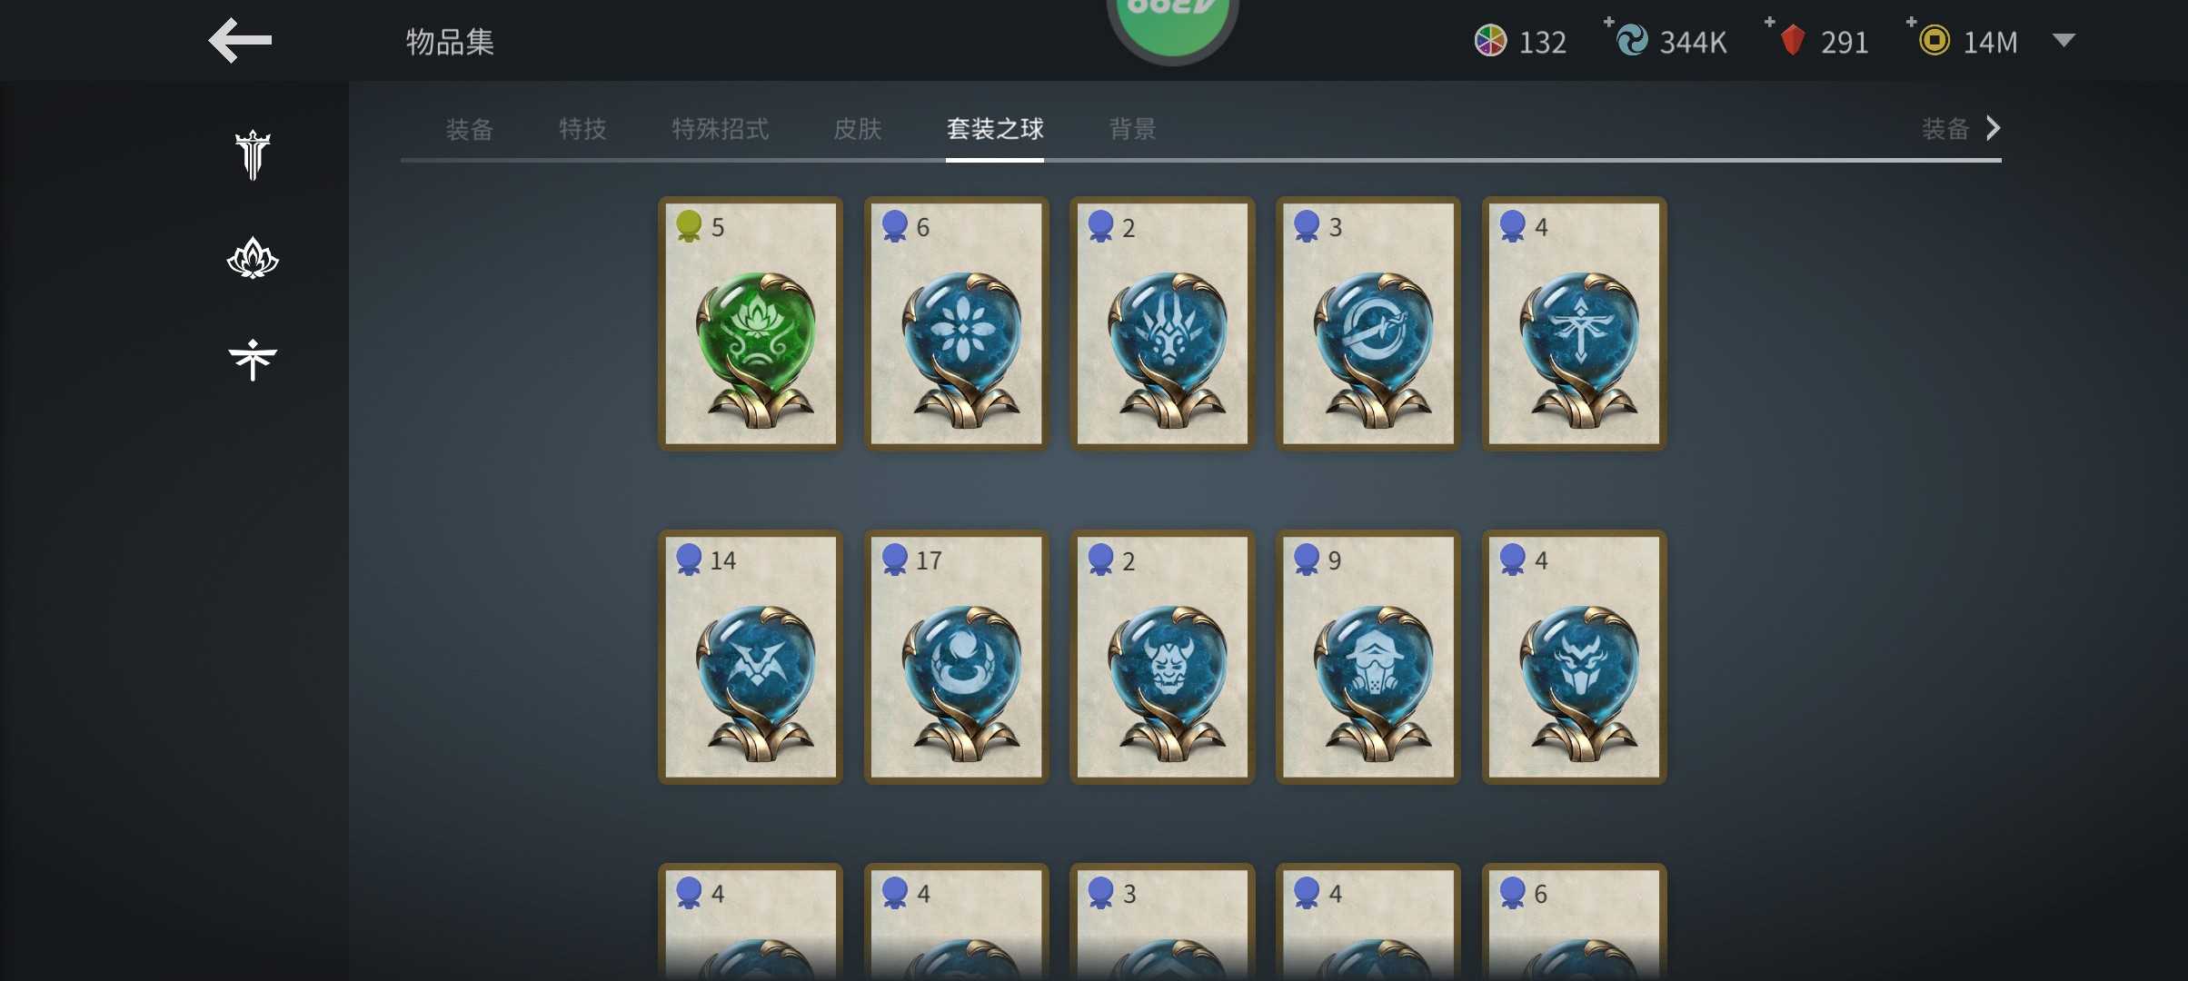Switch to the 背景 tab
This screenshot has height=981, width=2188.
pos(1132,129)
